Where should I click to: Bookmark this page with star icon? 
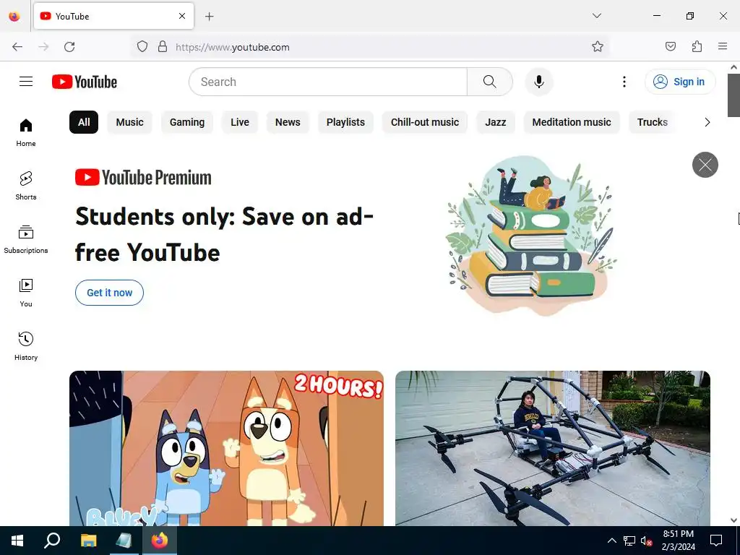[x=598, y=47]
